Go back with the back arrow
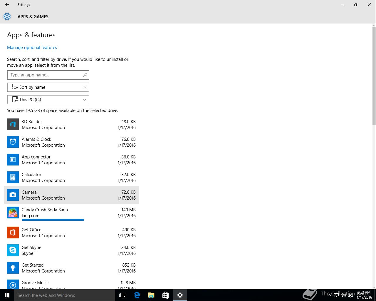 7,5
